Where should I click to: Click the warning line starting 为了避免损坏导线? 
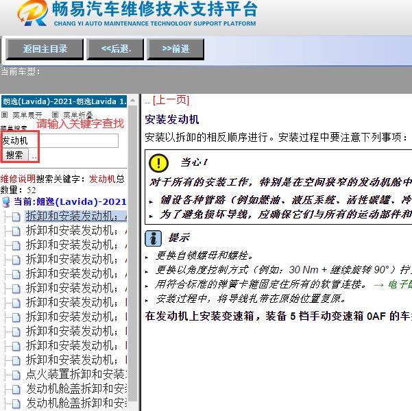tap(286, 214)
